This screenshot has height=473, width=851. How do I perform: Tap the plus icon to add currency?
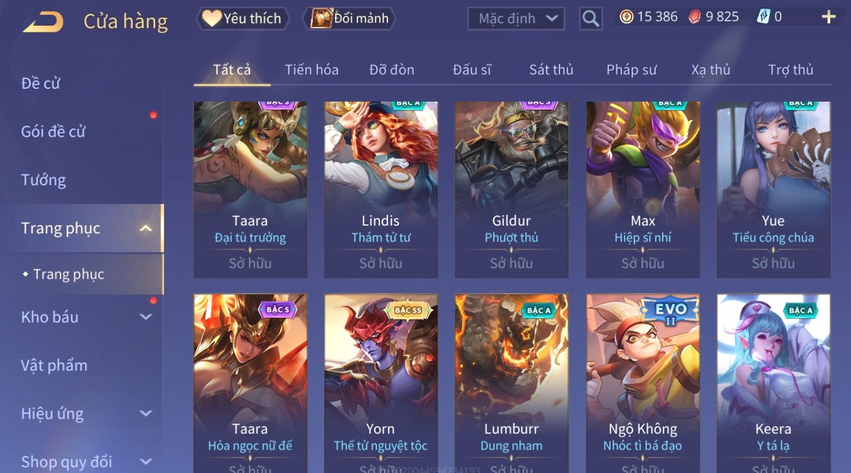pos(828,17)
